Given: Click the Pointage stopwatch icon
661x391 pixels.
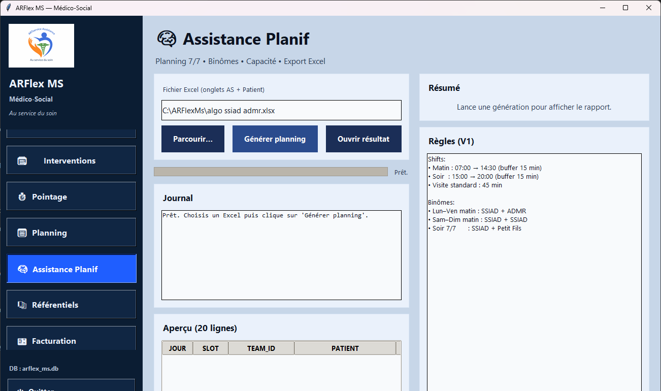Looking at the screenshot, I should click(x=22, y=196).
